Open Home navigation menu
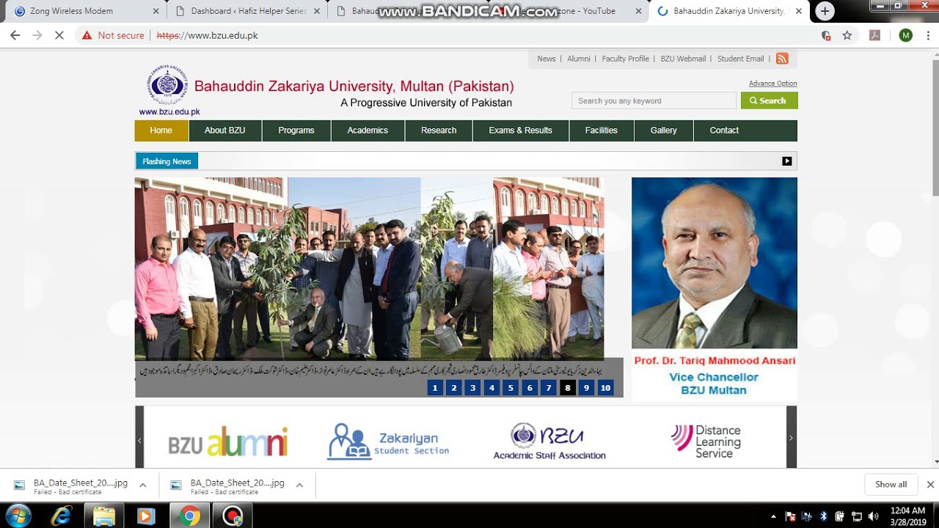 [161, 131]
